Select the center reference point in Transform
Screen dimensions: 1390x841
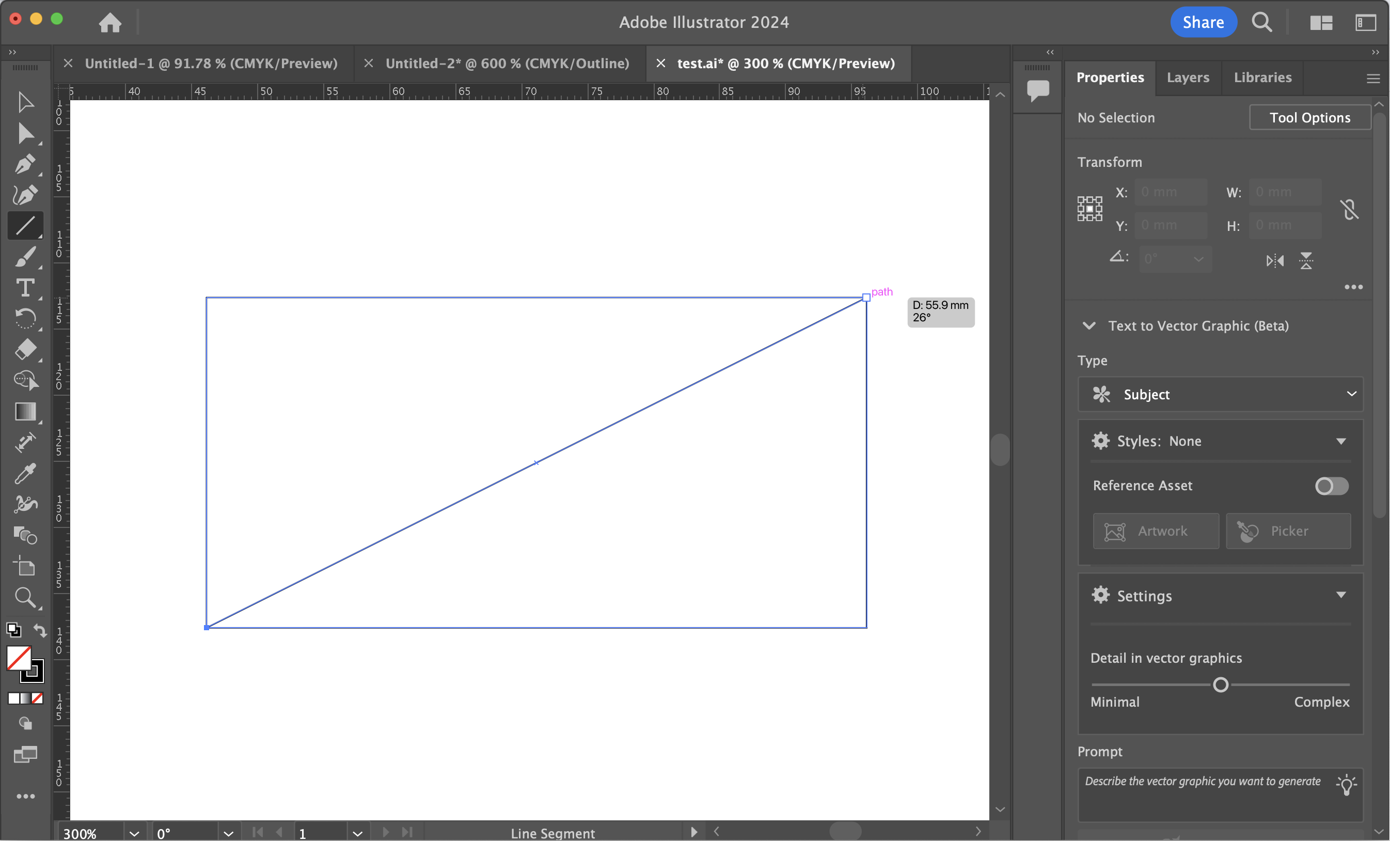pyautogui.click(x=1089, y=208)
